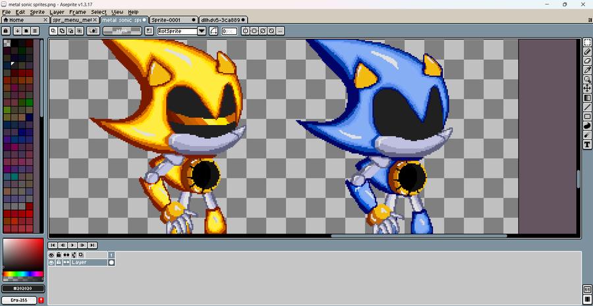
Task: Select the Blur tool
Action: [587, 136]
